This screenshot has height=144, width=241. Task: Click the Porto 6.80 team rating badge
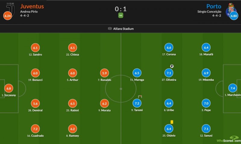point(233,16)
